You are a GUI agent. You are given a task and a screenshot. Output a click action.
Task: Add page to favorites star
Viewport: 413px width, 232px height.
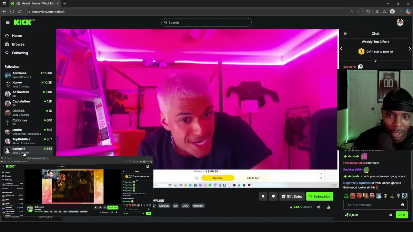pyautogui.click(x=359, y=12)
